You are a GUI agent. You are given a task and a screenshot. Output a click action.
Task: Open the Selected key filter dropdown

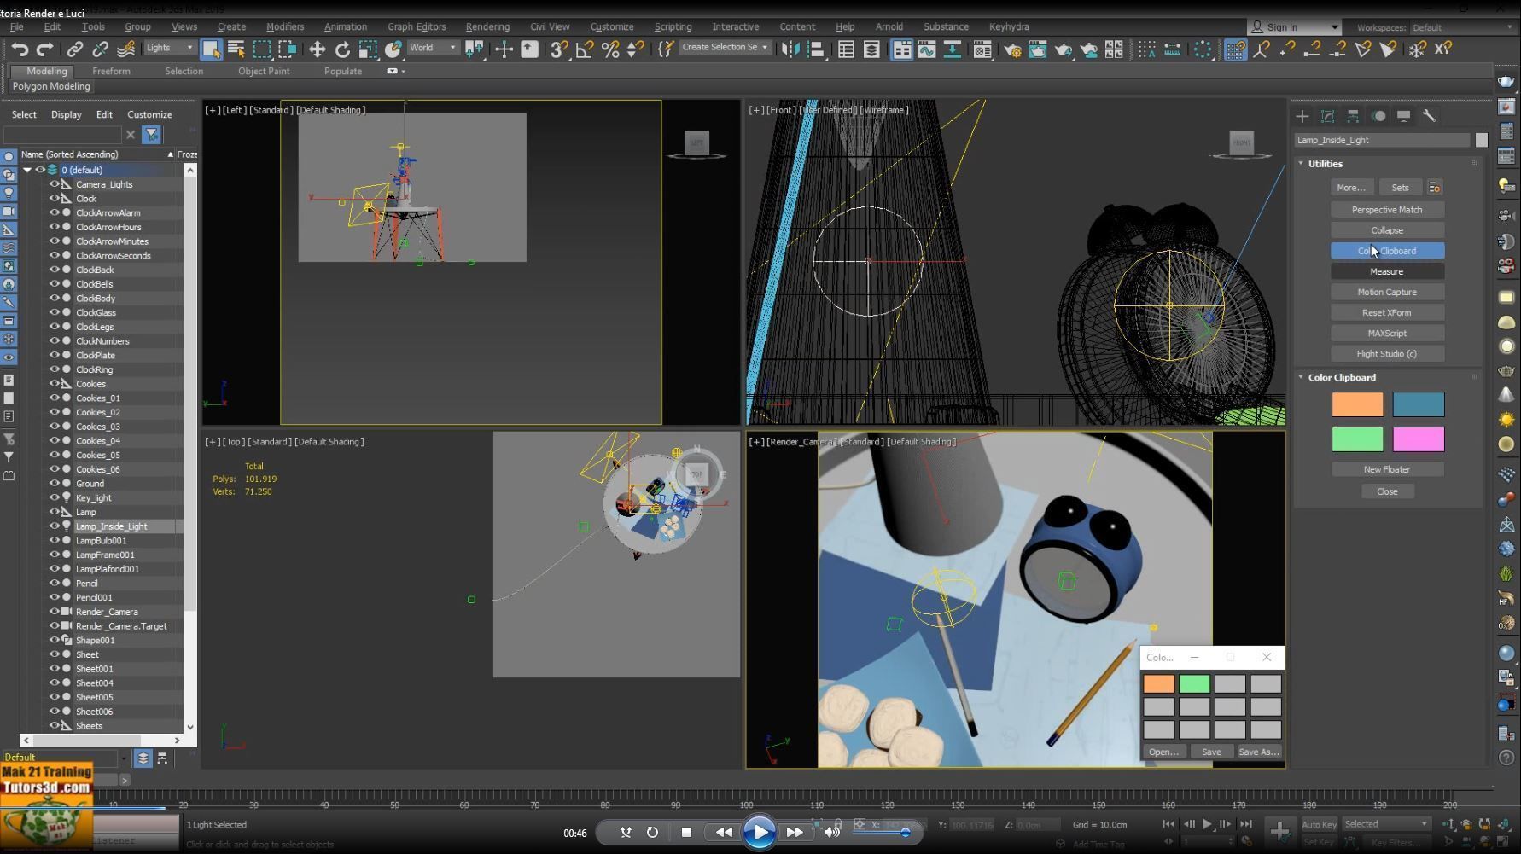pyautogui.click(x=1386, y=824)
